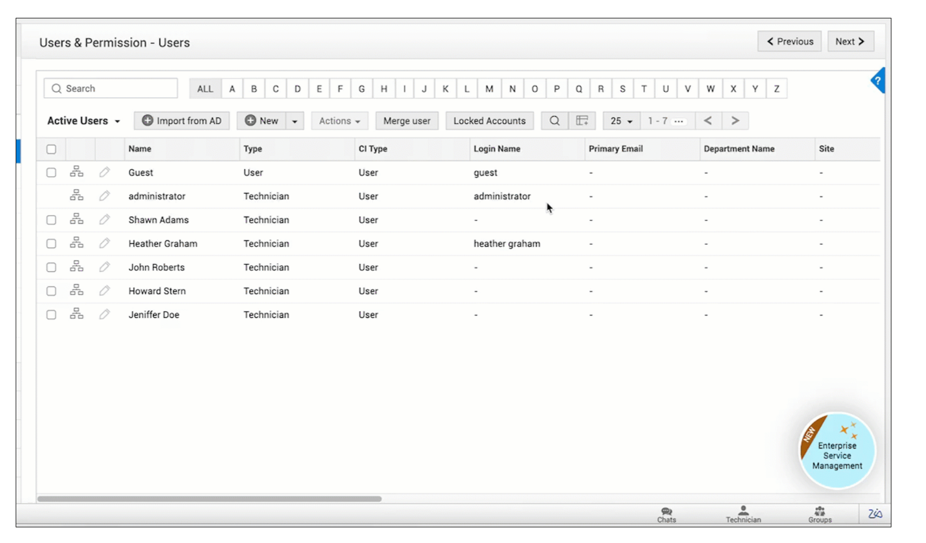The height and width of the screenshot is (543, 926).
Task: Open the Chats icon in bottom bar
Action: point(667,514)
